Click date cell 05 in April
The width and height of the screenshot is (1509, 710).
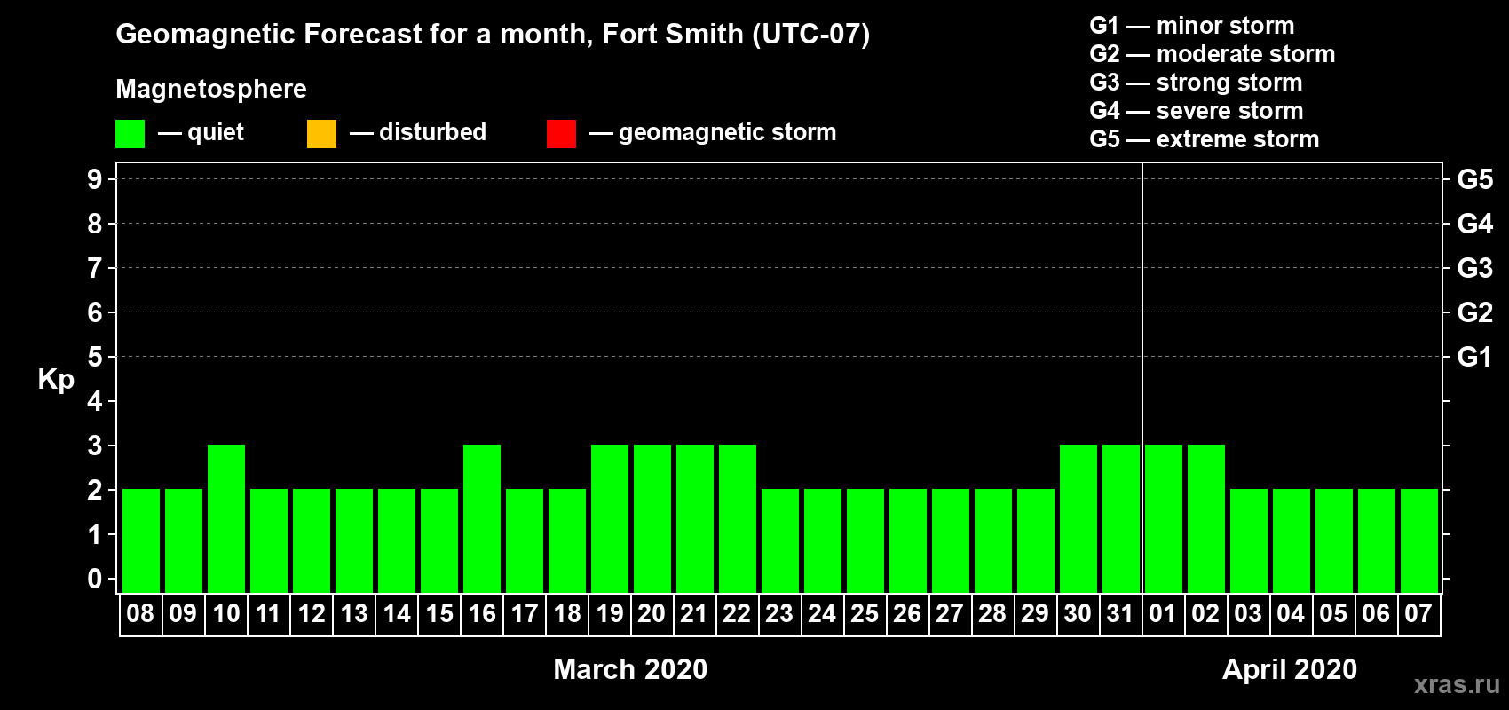click(1333, 614)
